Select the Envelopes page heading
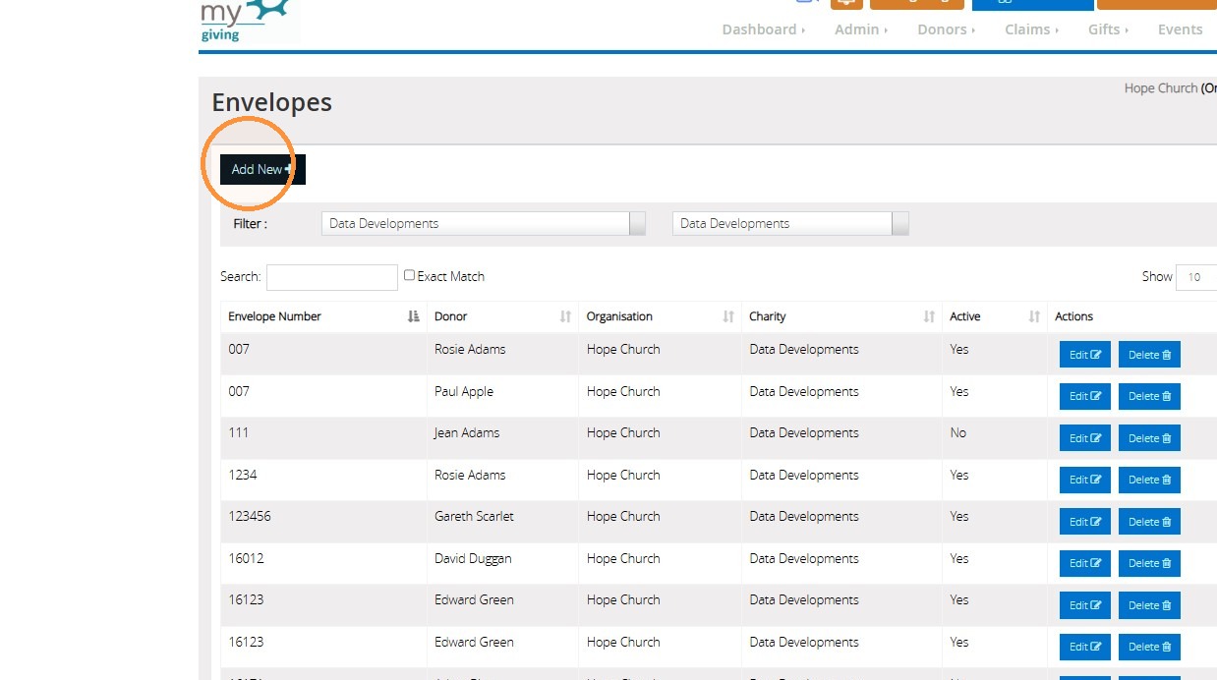The width and height of the screenshot is (1217, 680). point(272,102)
